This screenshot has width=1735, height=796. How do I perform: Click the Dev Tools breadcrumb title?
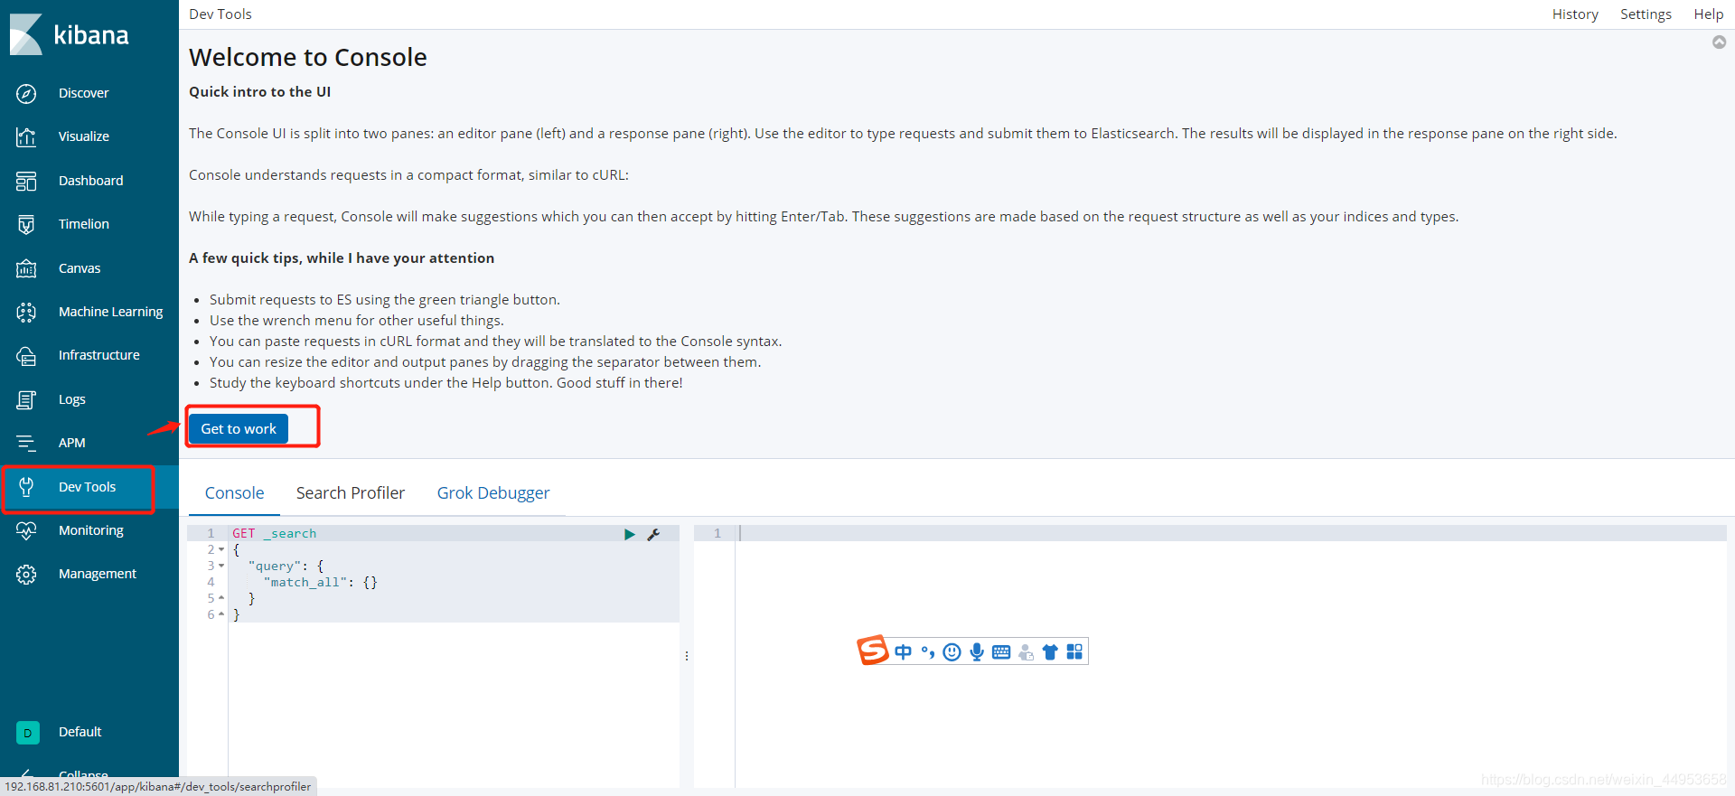[220, 14]
